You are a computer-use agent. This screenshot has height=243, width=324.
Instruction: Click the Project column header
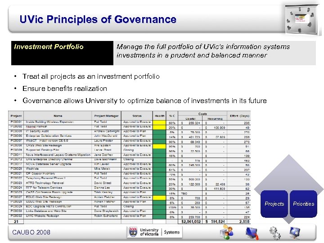(x=16, y=116)
